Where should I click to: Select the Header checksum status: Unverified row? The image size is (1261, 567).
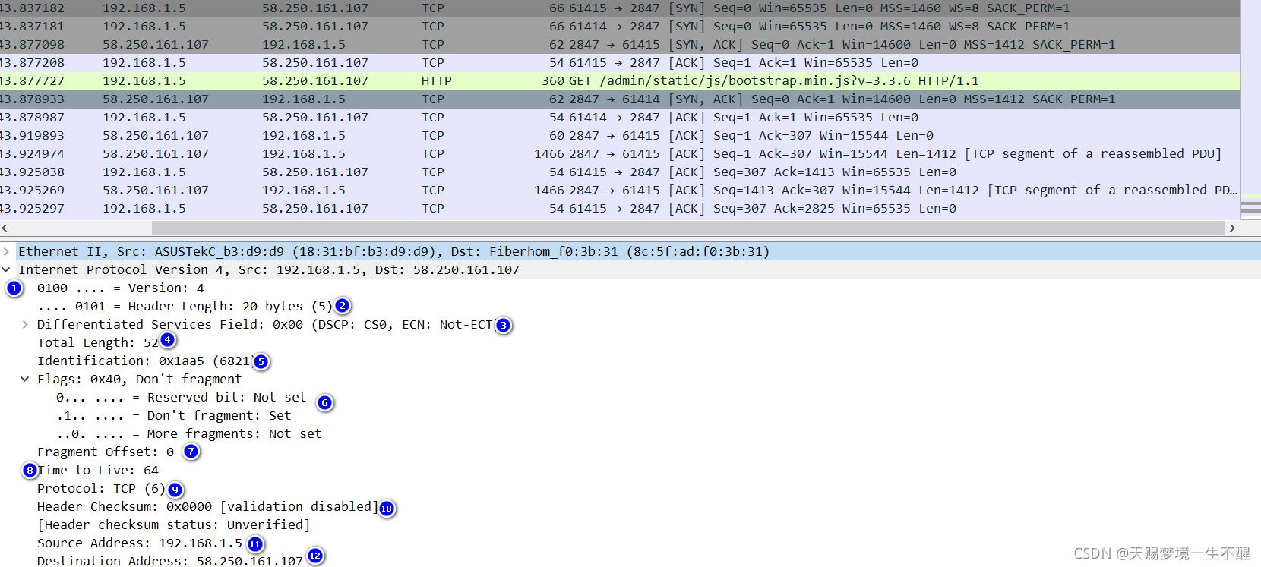173,524
